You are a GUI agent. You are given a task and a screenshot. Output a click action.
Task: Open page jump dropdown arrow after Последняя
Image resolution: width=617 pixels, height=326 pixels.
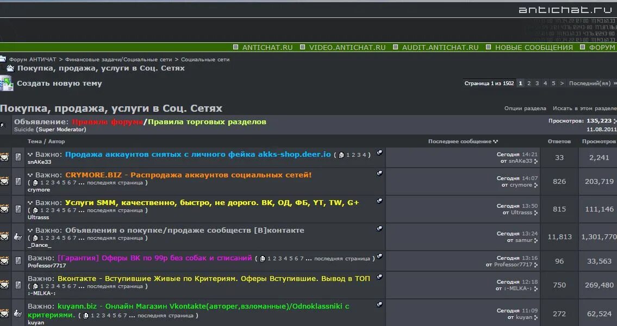click(614, 84)
